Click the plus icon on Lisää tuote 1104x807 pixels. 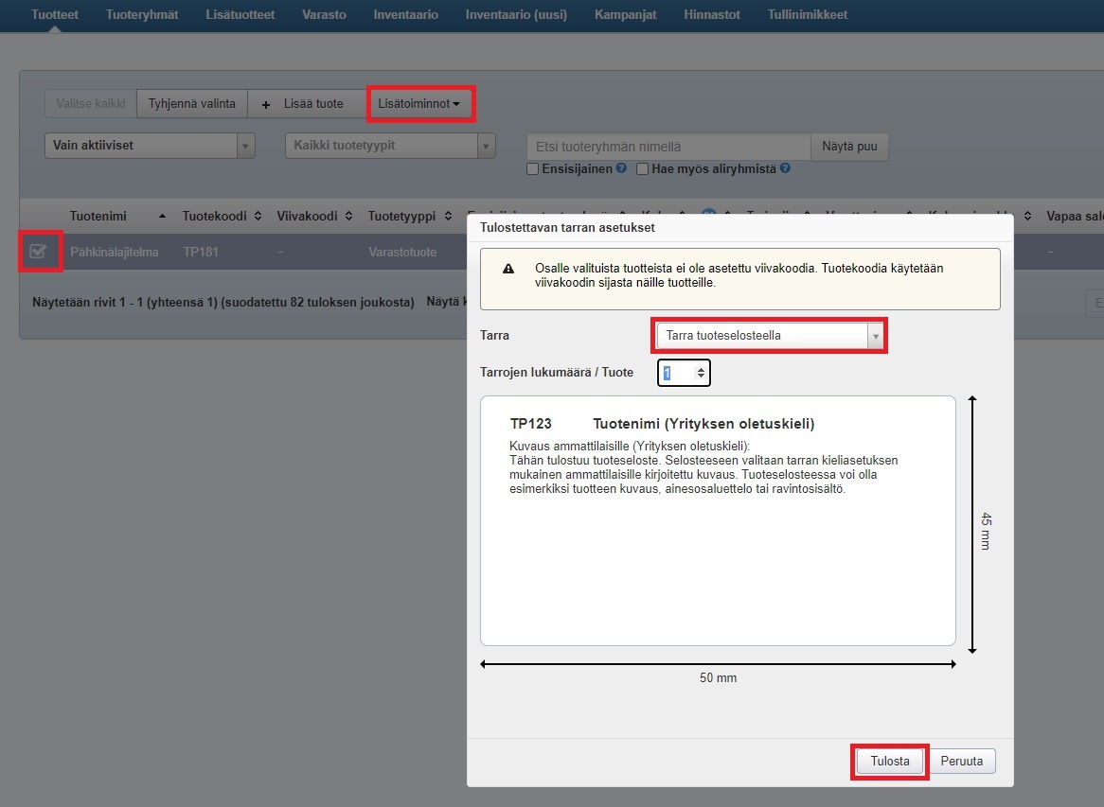coord(266,104)
